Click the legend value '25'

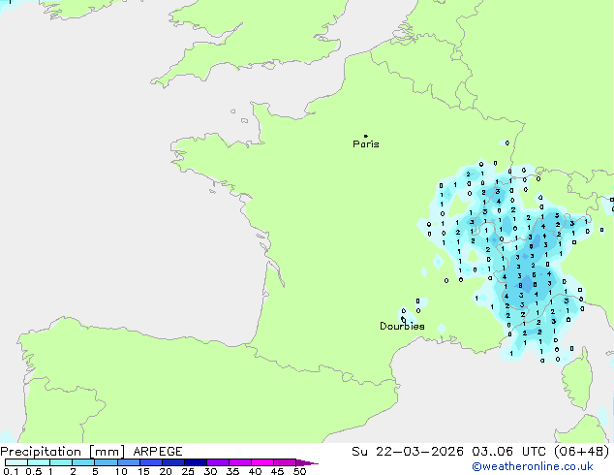(188, 471)
